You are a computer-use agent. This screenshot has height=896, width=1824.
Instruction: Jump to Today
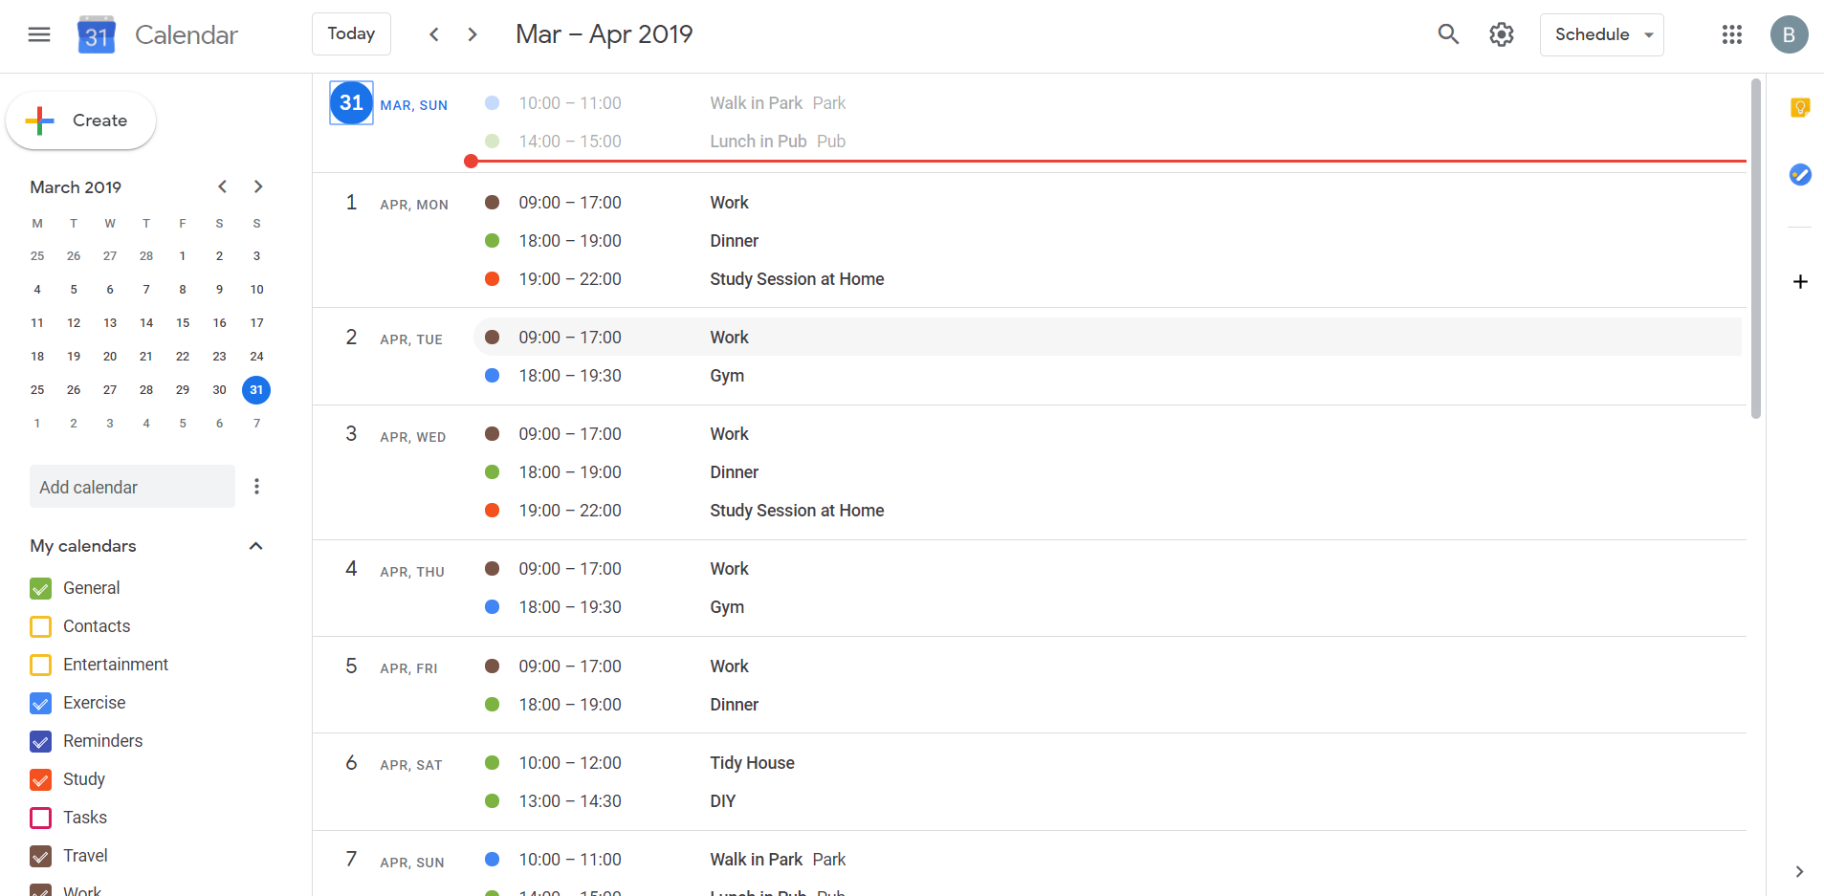click(x=351, y=34)
